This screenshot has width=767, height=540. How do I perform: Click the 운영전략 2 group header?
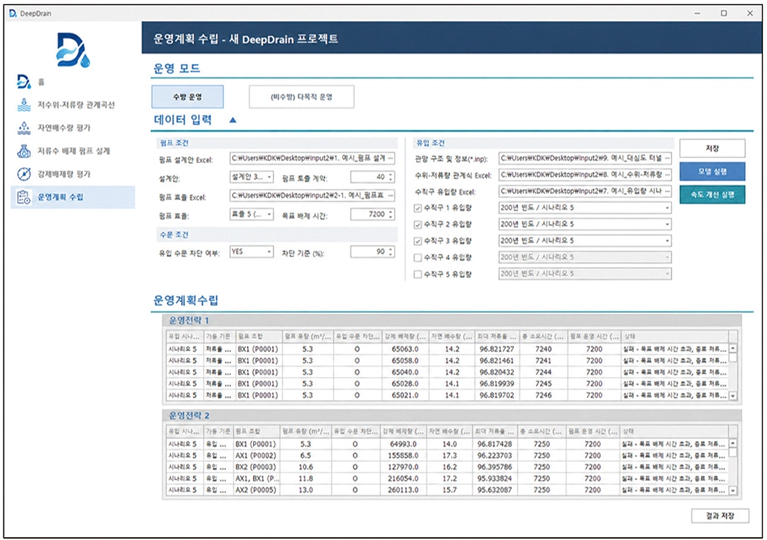[452, 416]
